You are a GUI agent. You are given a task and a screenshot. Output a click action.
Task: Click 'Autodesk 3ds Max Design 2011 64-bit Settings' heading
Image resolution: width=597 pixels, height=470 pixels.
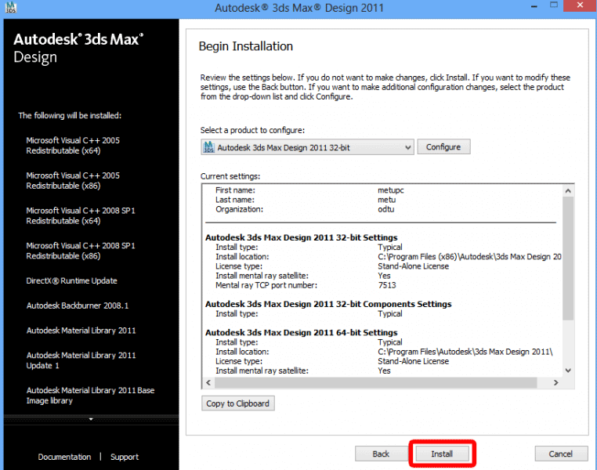click(301, 333)
